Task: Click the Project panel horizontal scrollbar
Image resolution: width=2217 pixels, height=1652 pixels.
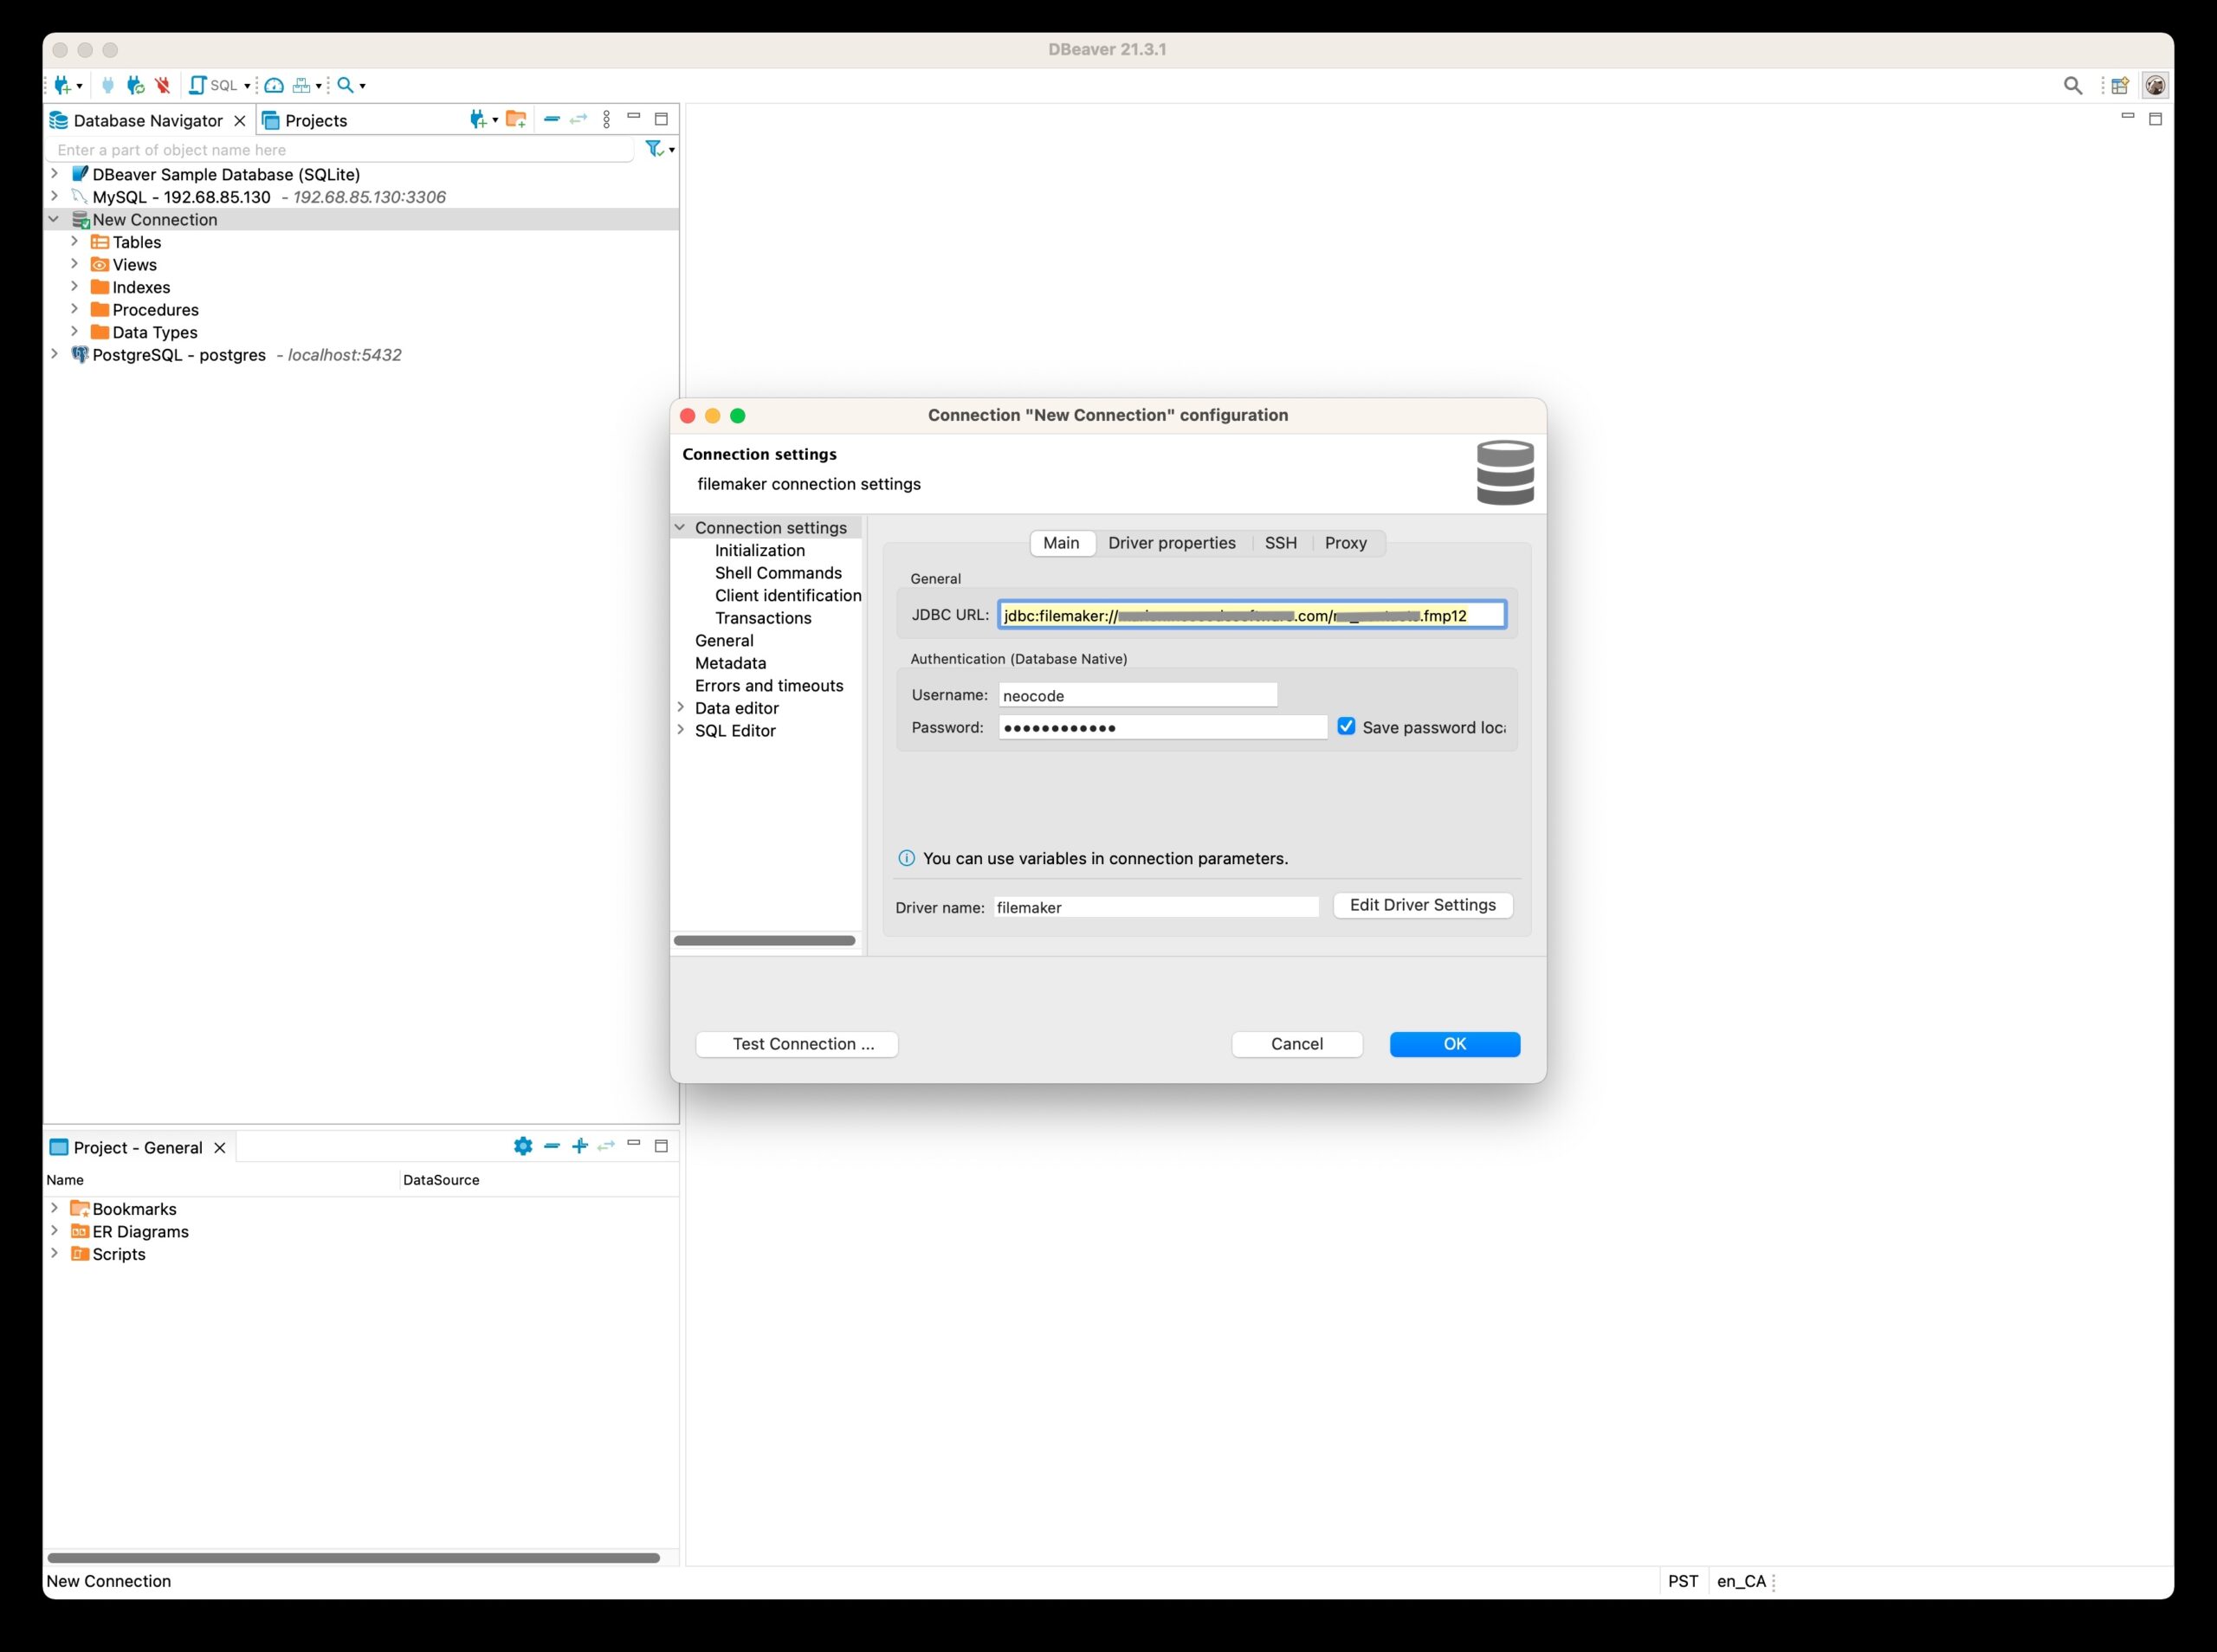Action: coord(354,1558)
